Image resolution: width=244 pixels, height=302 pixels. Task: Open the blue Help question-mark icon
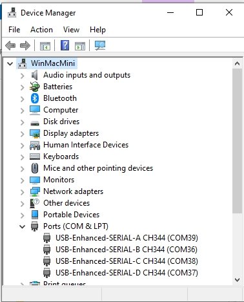[65, 45]
